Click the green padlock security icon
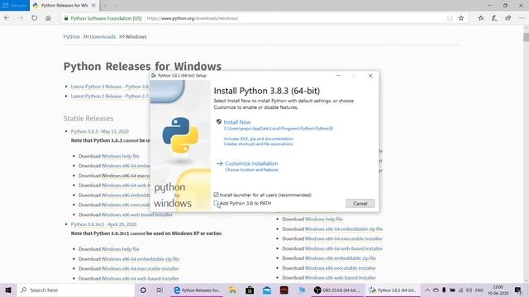 66,18
